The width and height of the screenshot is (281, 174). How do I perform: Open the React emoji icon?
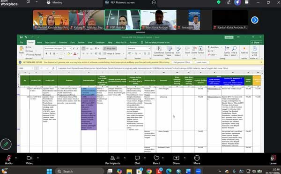pyautogui.click(x=156, y=158)
